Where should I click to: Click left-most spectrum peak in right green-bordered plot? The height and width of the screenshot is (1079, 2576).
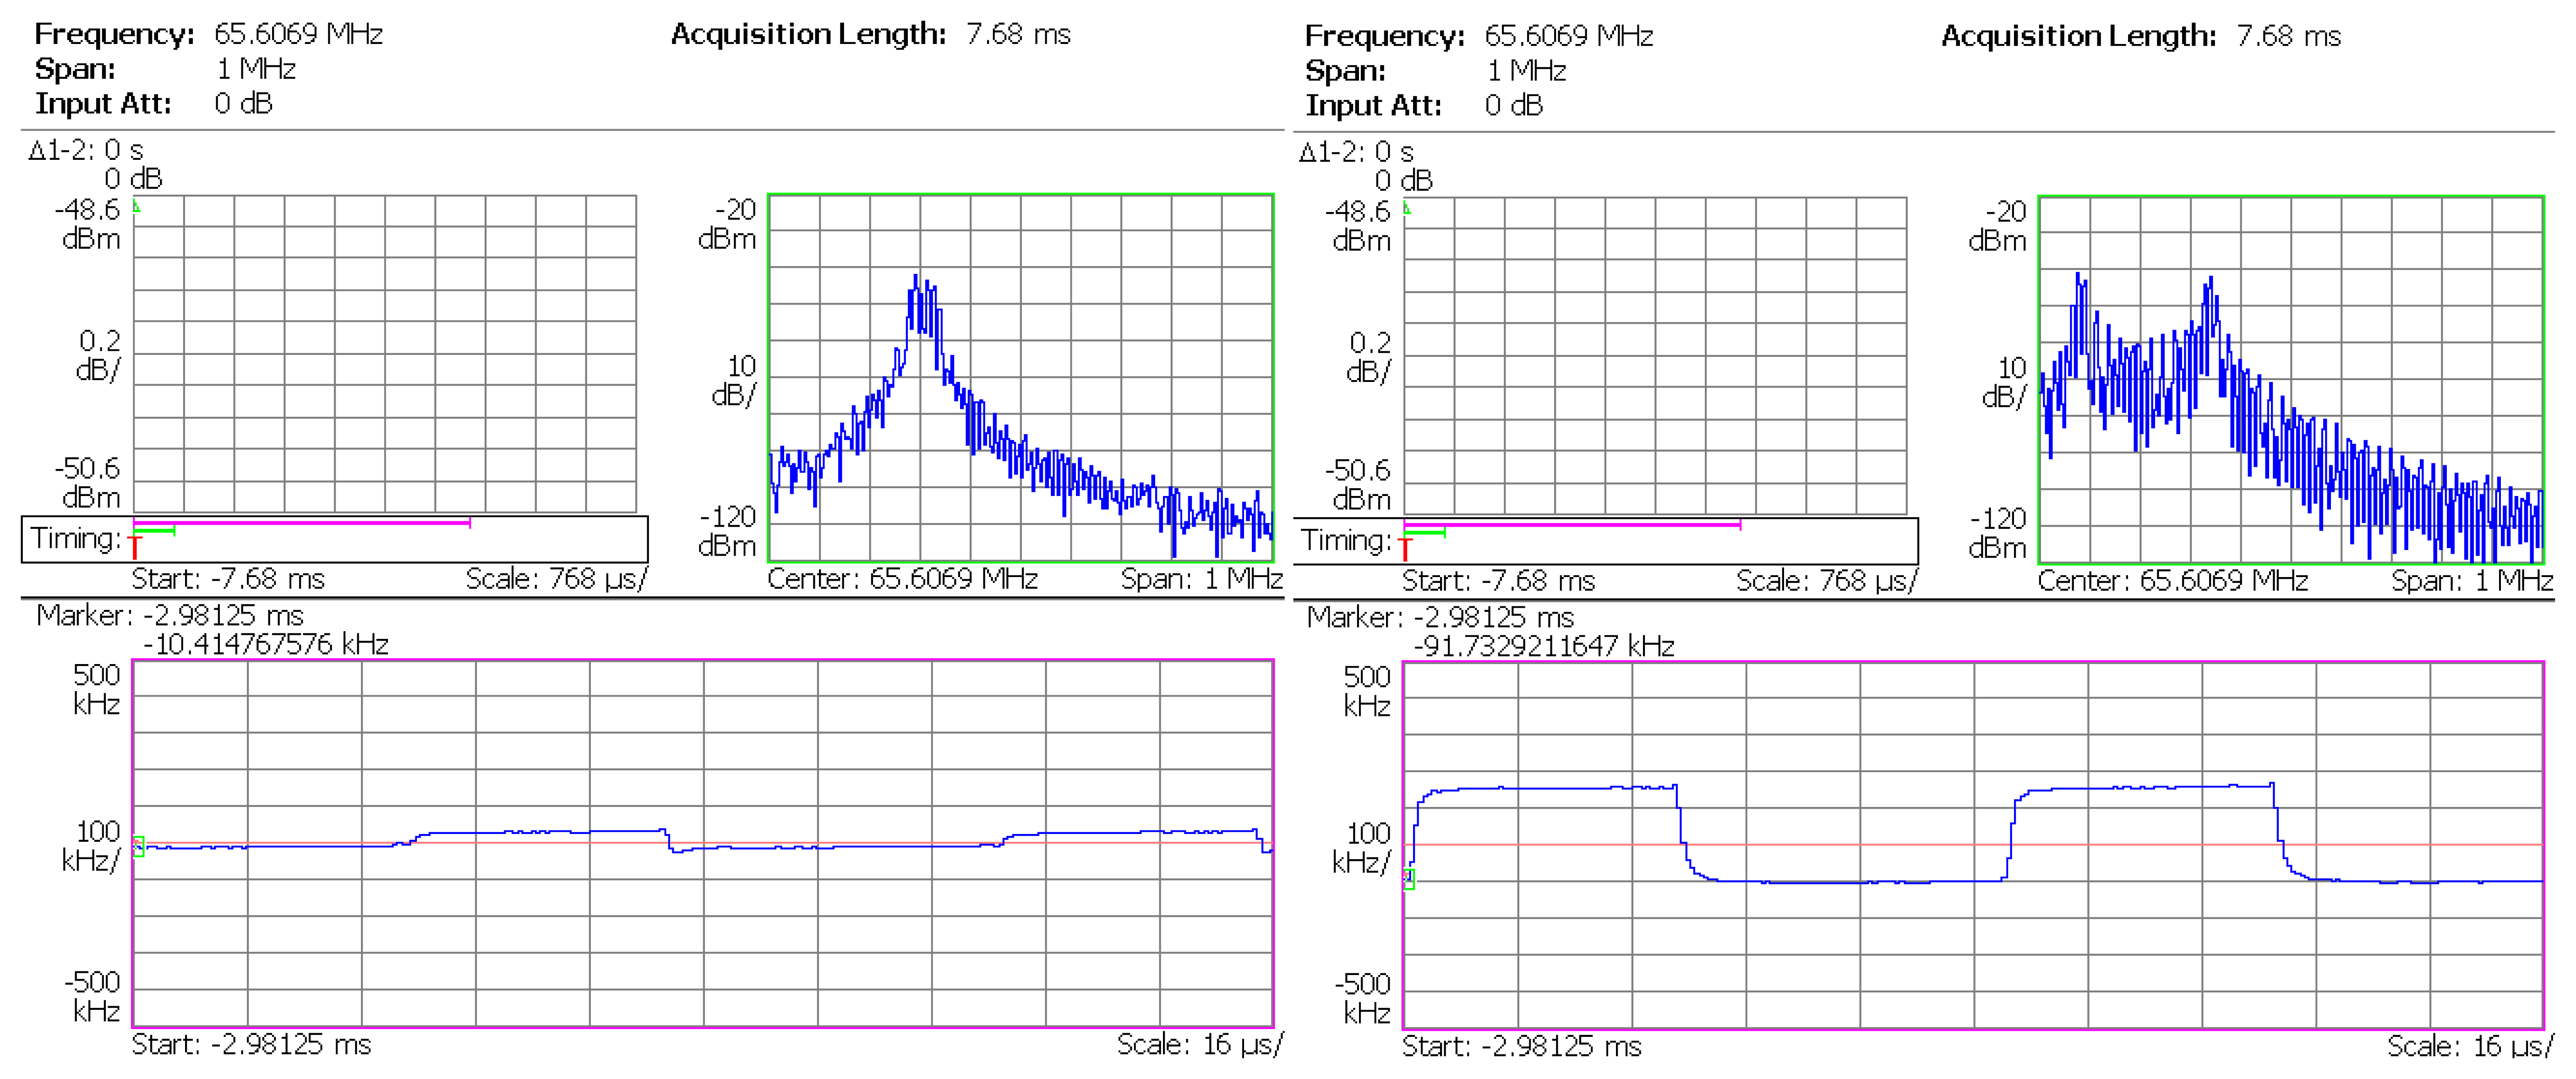click(x=2078, y=276)
